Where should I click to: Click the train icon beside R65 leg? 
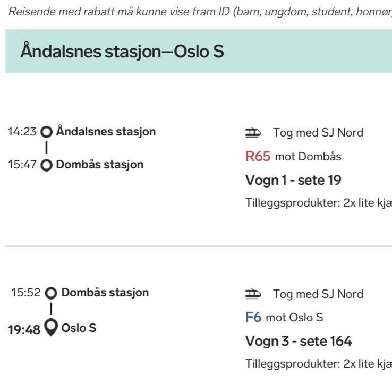coord(253,133)
